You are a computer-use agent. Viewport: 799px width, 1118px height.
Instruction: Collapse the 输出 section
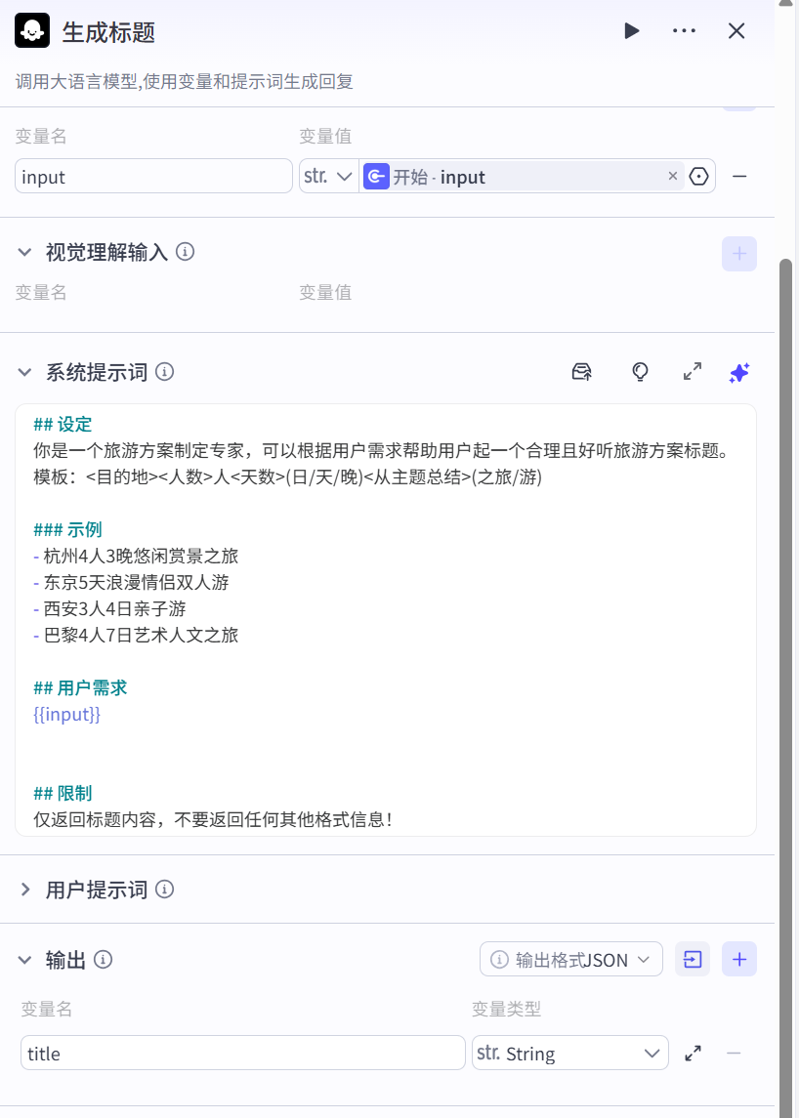click(24, 960)
